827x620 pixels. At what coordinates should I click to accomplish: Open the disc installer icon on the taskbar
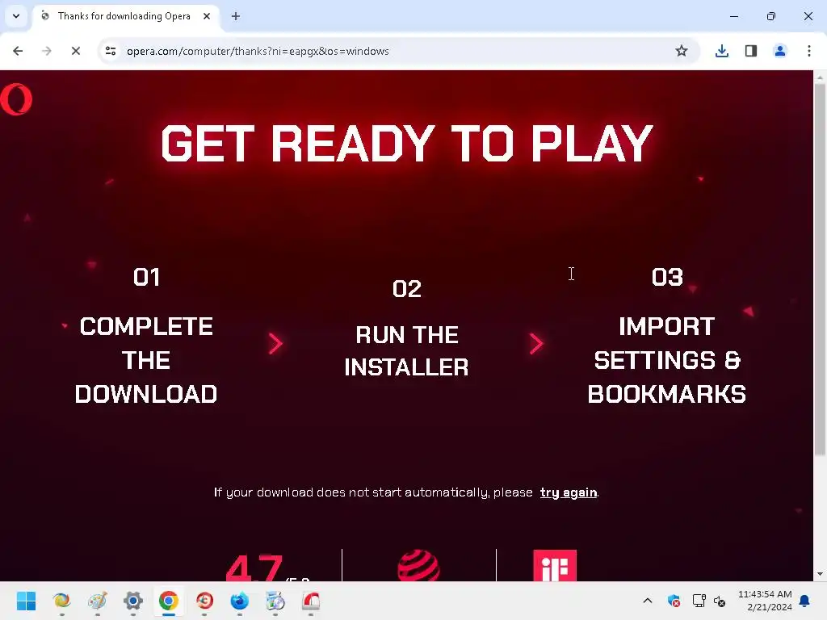point(275,601)
